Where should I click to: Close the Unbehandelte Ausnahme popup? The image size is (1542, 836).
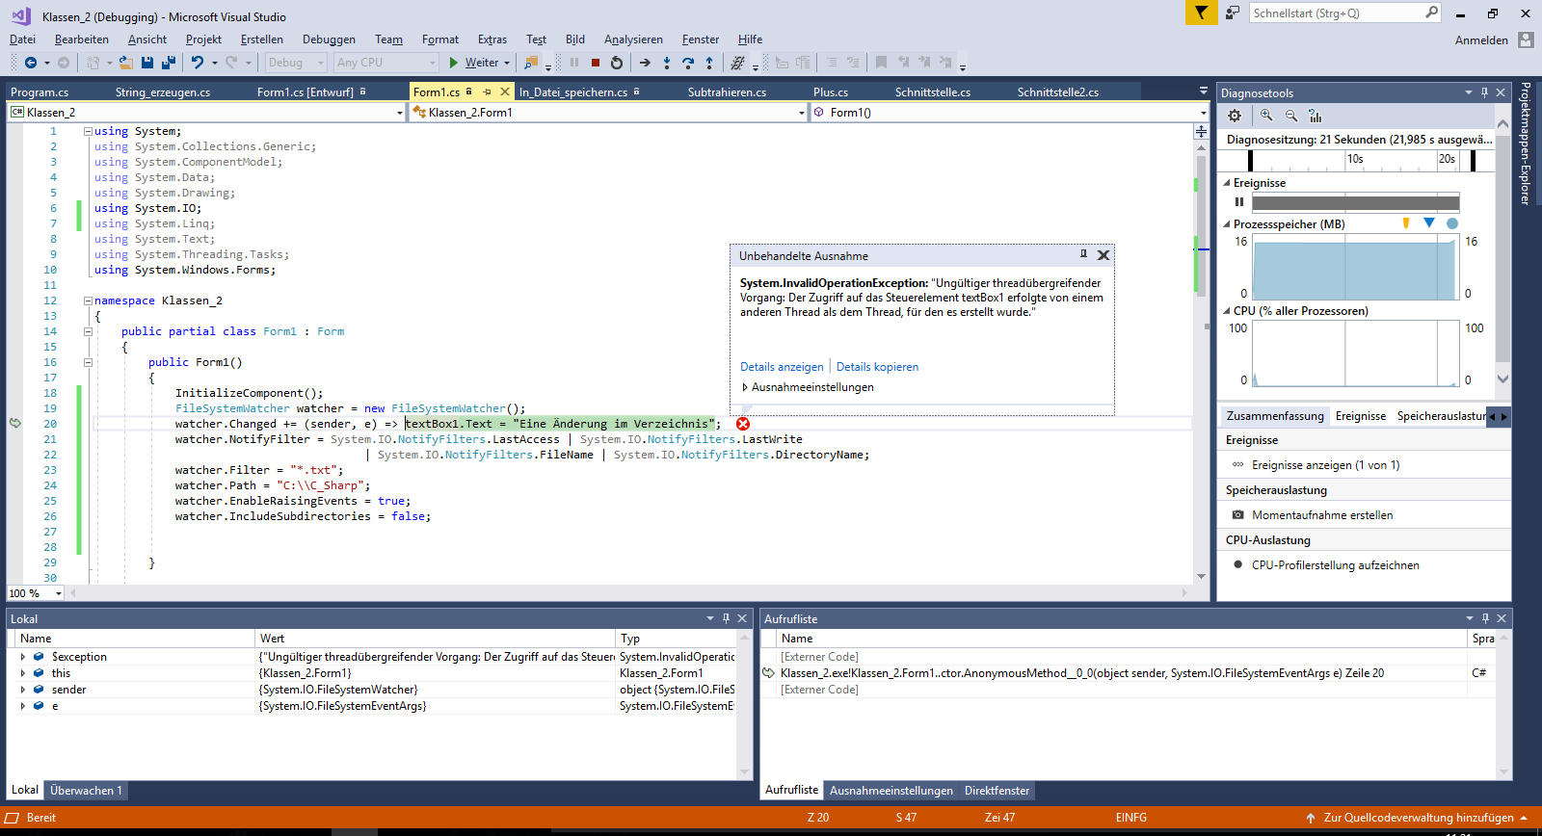click(x=1103, y=255)
